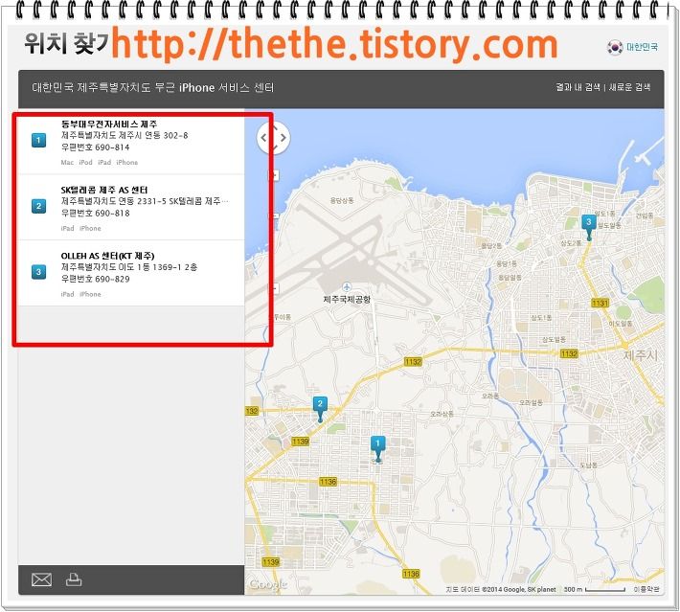Click postal code 690-829
The image size is (680, 612).
[x=95, y=280]
